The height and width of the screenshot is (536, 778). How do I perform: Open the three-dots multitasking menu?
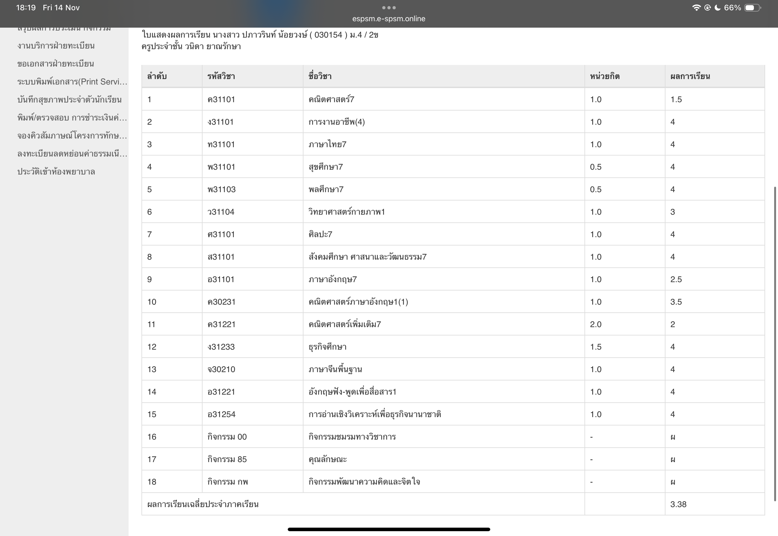click(x=389, y=8)
